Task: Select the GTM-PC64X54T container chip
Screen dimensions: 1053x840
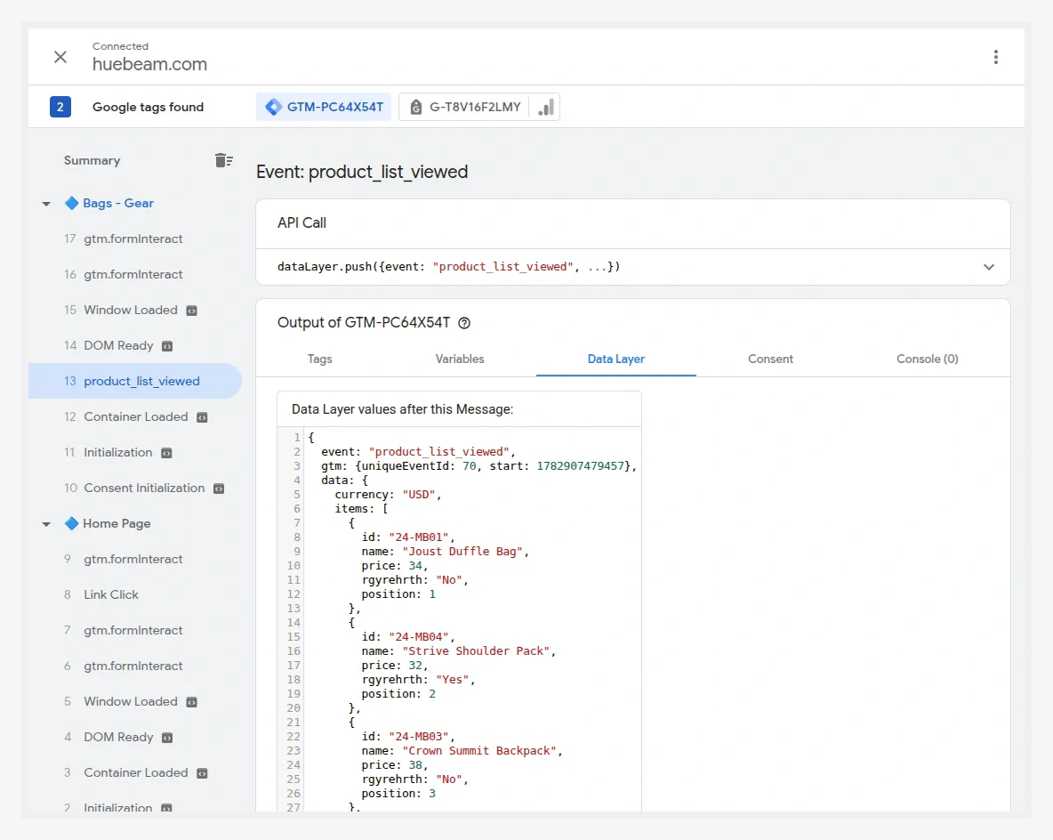Action: pos(324,107)
